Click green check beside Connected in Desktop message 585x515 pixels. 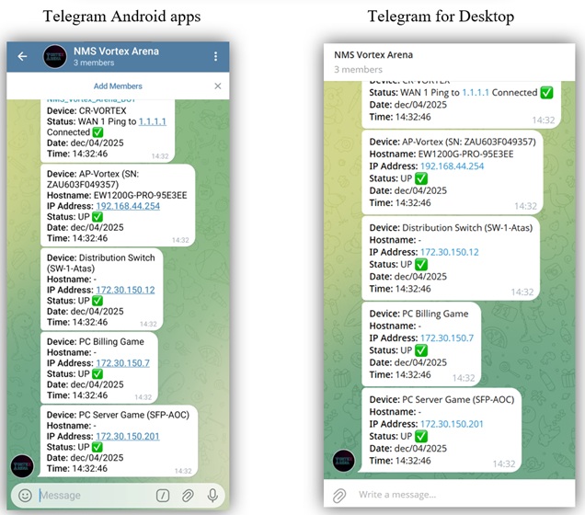coord(546,93)
